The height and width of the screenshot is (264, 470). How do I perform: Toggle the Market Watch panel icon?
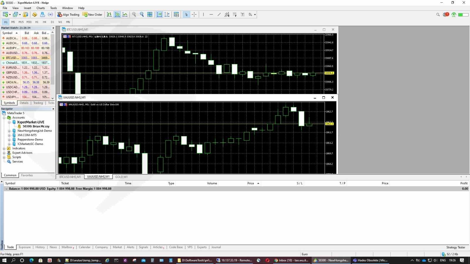(26, 14)
